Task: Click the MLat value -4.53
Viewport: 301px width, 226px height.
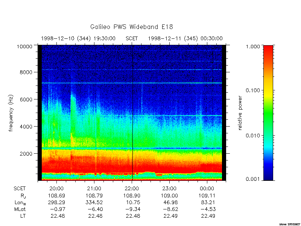Action: click(208, 209)
